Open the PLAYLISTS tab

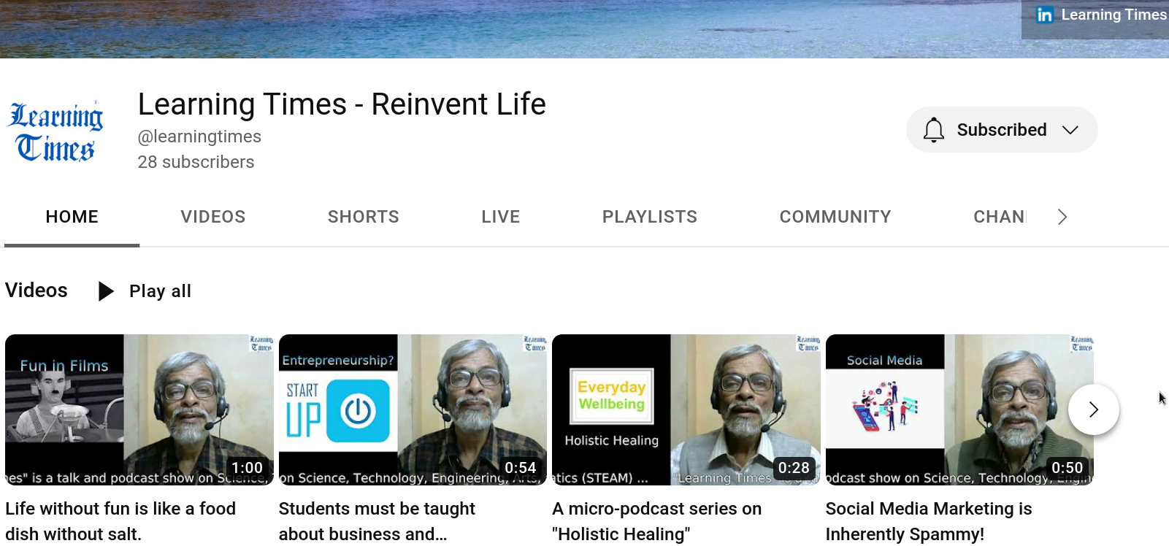[x=650, y=217]
